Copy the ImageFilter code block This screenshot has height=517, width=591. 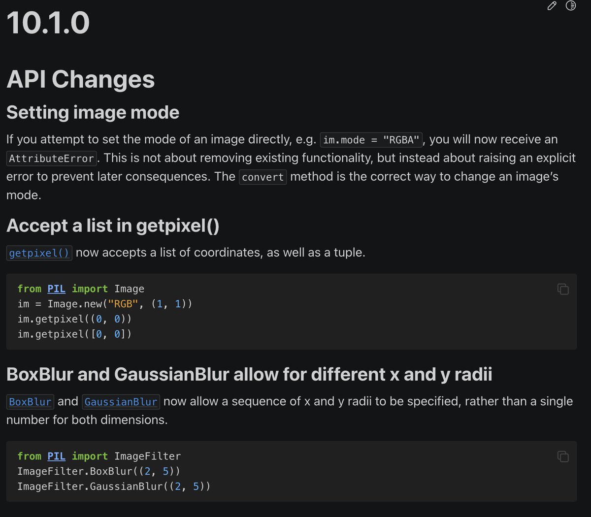(563, 456)
